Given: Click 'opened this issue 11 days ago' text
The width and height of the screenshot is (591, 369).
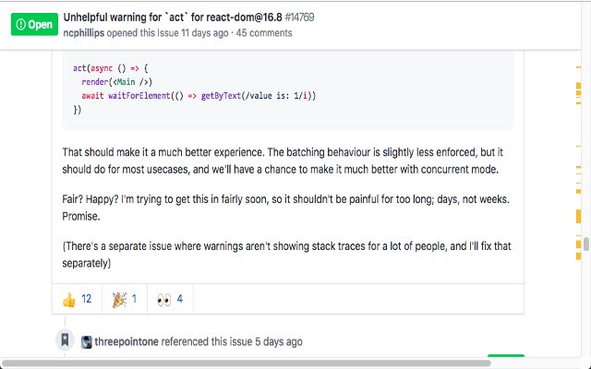Looking at the screenshot, I should (x=167, y=33).
